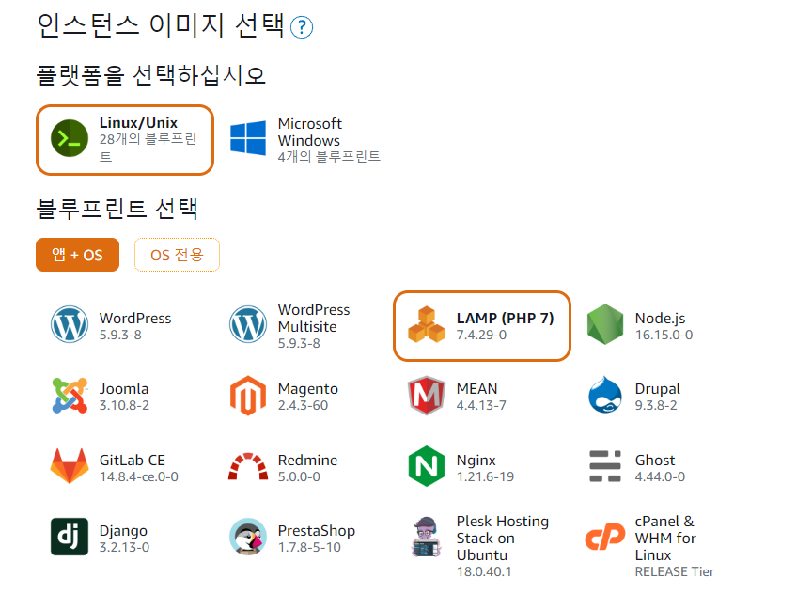Click version text 4.4.13-7

coord(481,405)
